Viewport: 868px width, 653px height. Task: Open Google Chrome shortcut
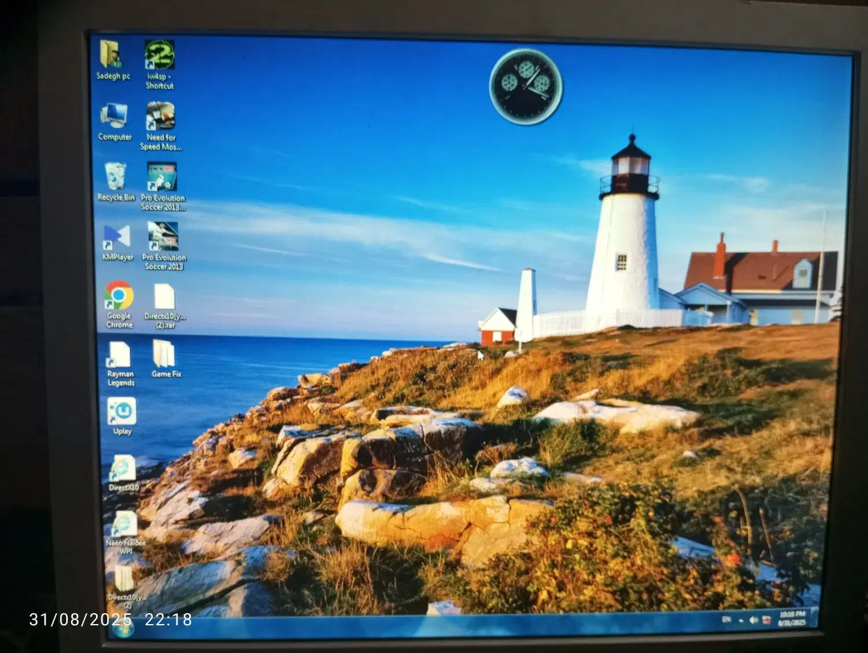tap(119, 305)
